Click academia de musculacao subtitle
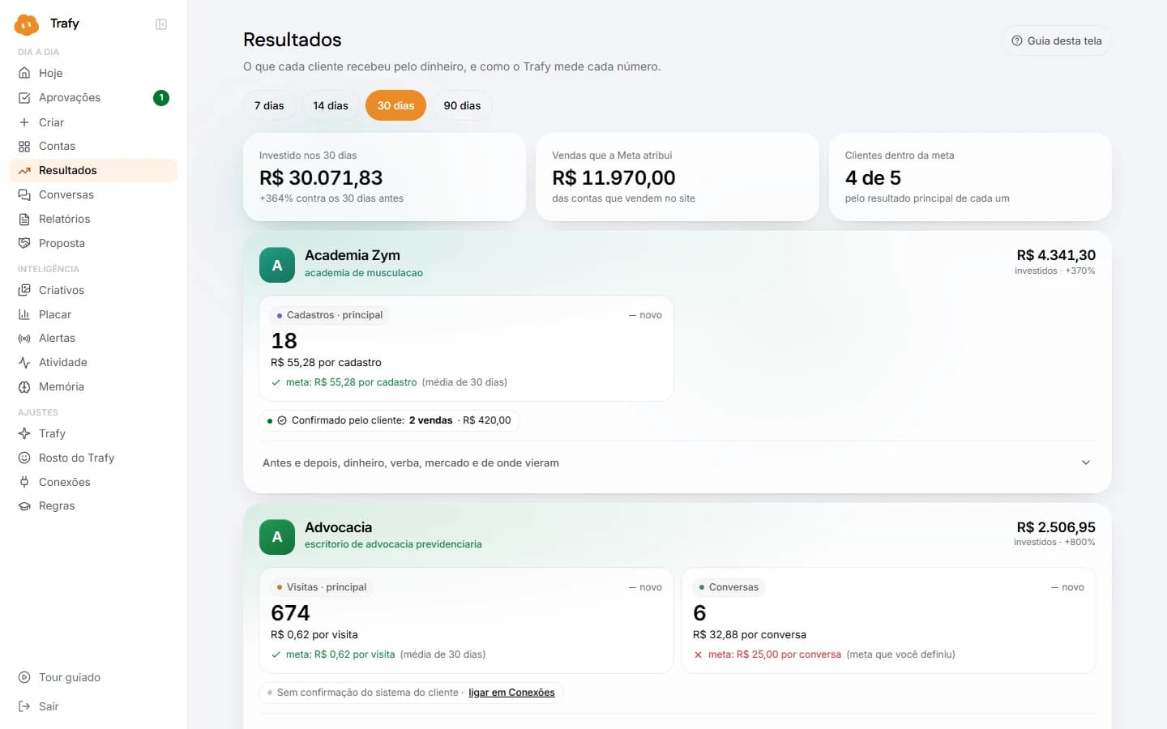The height and width of the screenshot is (729, 1167). 364,273
